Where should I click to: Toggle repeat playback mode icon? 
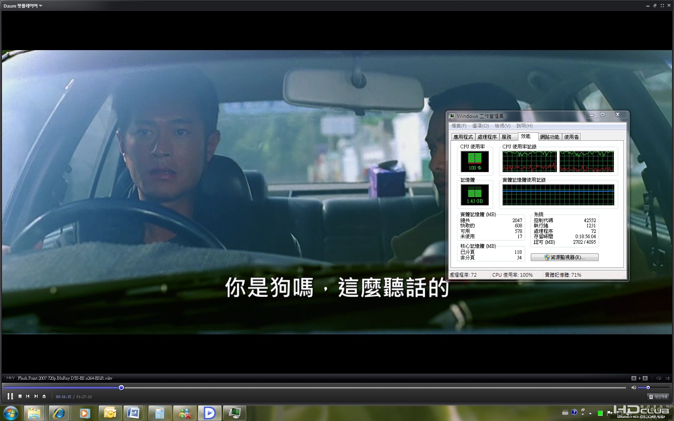point(659,378)
